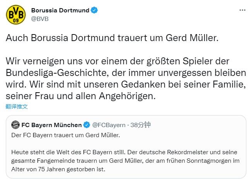The height and width of the screenshot is (179, 251).
Task: Visit the @BVB handle
Action: [x=40, y=19]
